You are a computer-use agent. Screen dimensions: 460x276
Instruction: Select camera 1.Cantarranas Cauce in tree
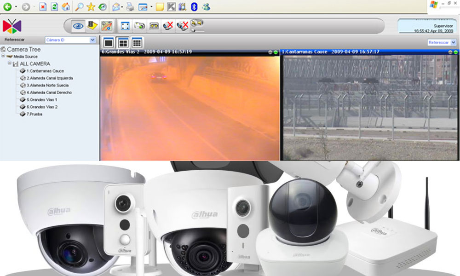45,71
